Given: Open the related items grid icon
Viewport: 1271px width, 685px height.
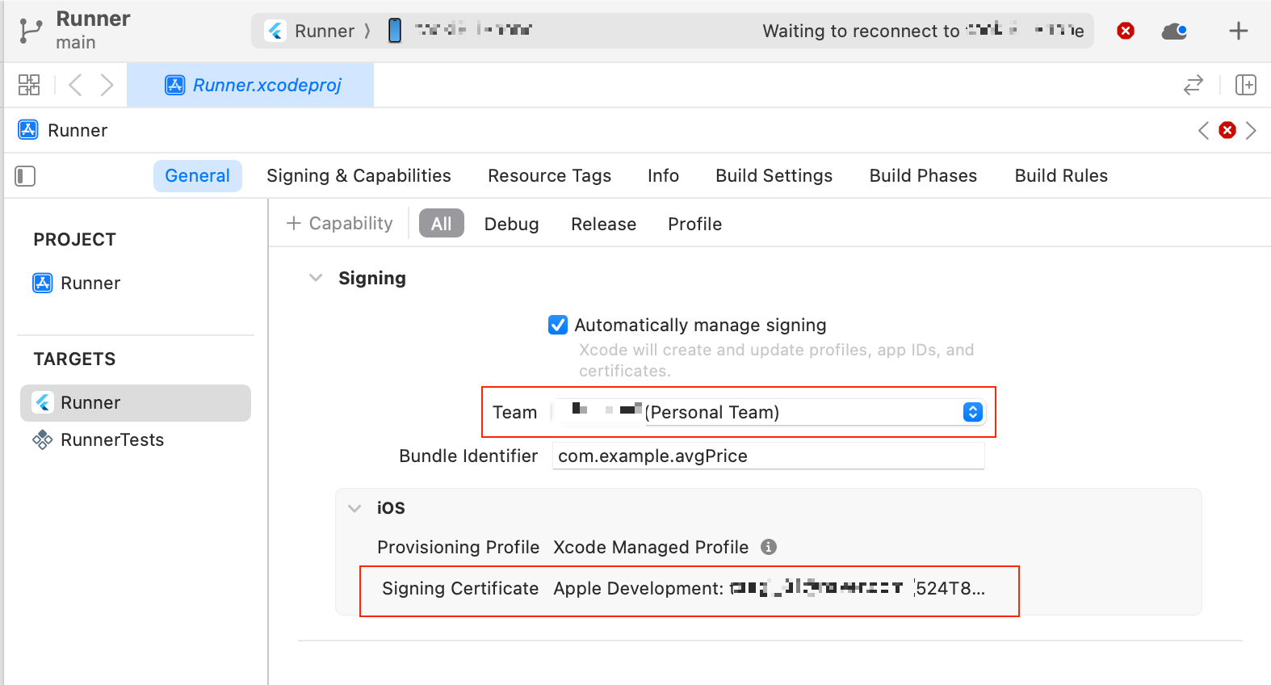Looking at the screenshot, I should tap(29, 85).
